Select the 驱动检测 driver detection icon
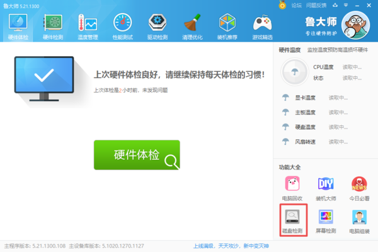The image size is (378, 252). coord(157,27)
